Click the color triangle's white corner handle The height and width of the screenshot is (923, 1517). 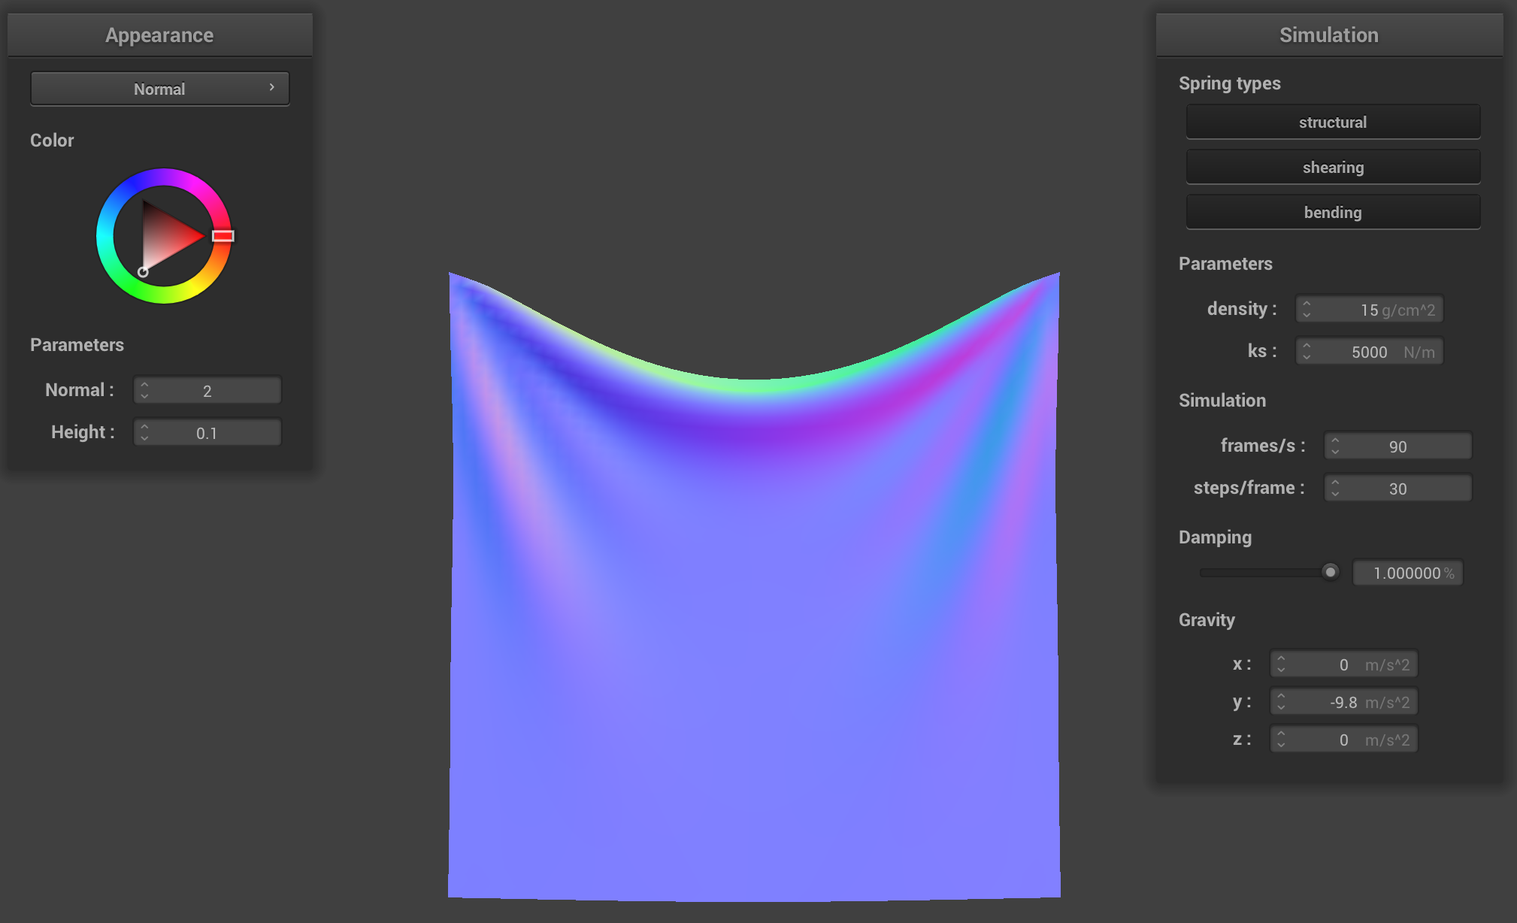pos(143,272)
